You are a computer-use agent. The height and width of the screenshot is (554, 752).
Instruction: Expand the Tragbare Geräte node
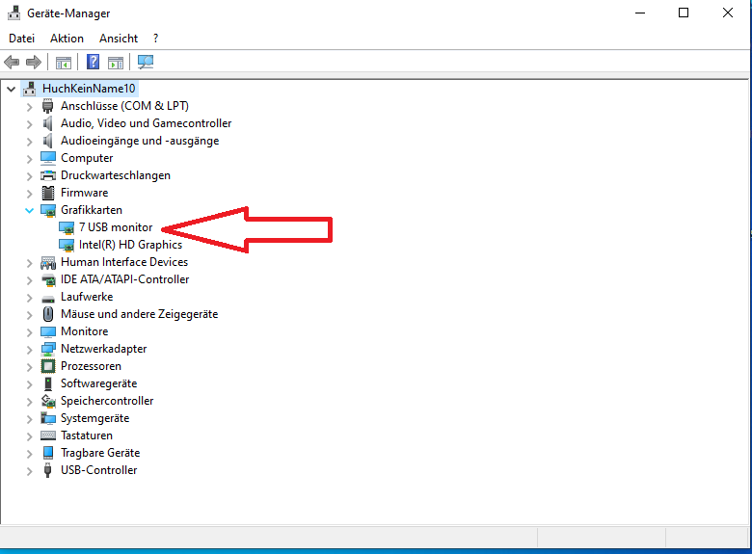point(29,454)
